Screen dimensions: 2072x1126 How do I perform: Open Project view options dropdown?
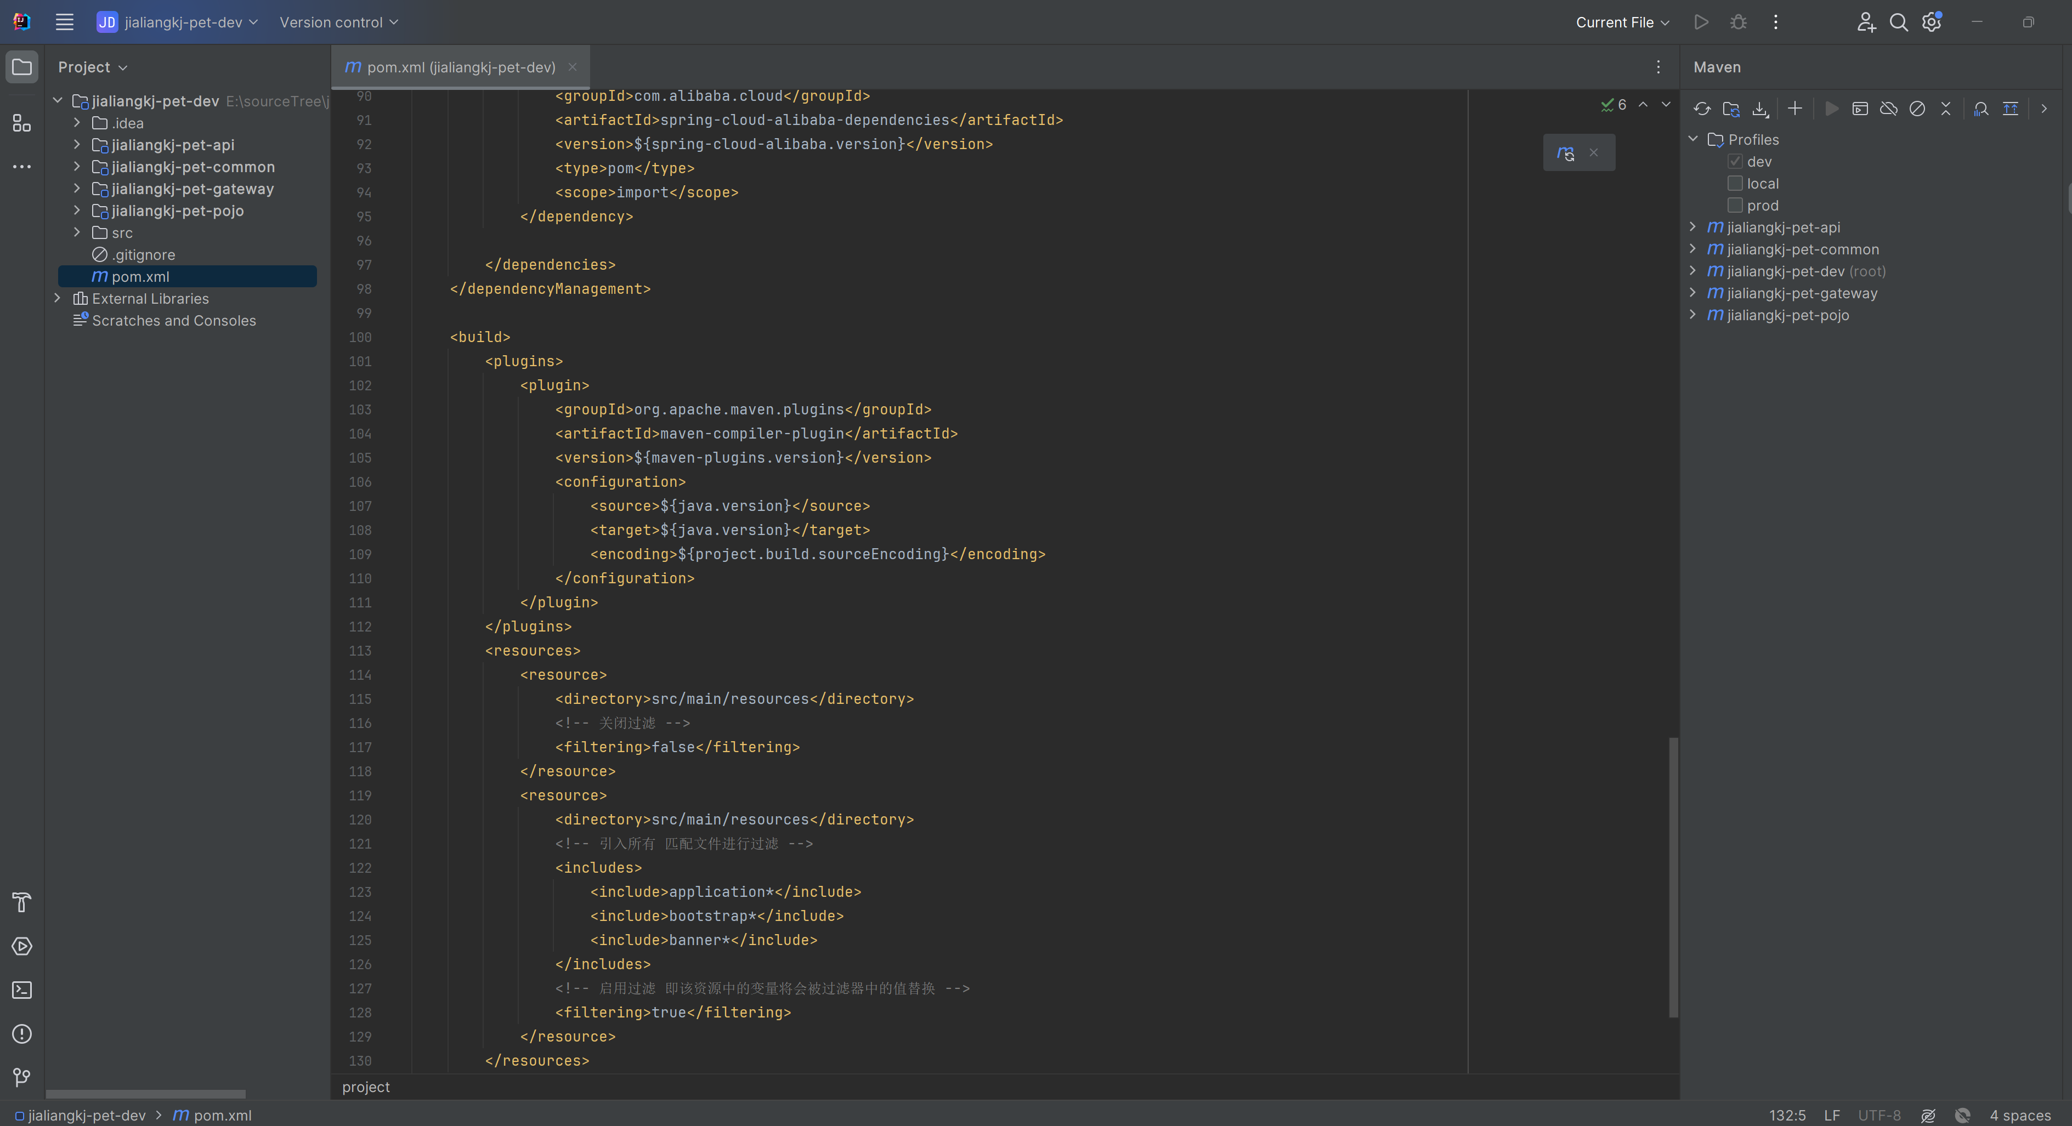[x=93, y=67]
